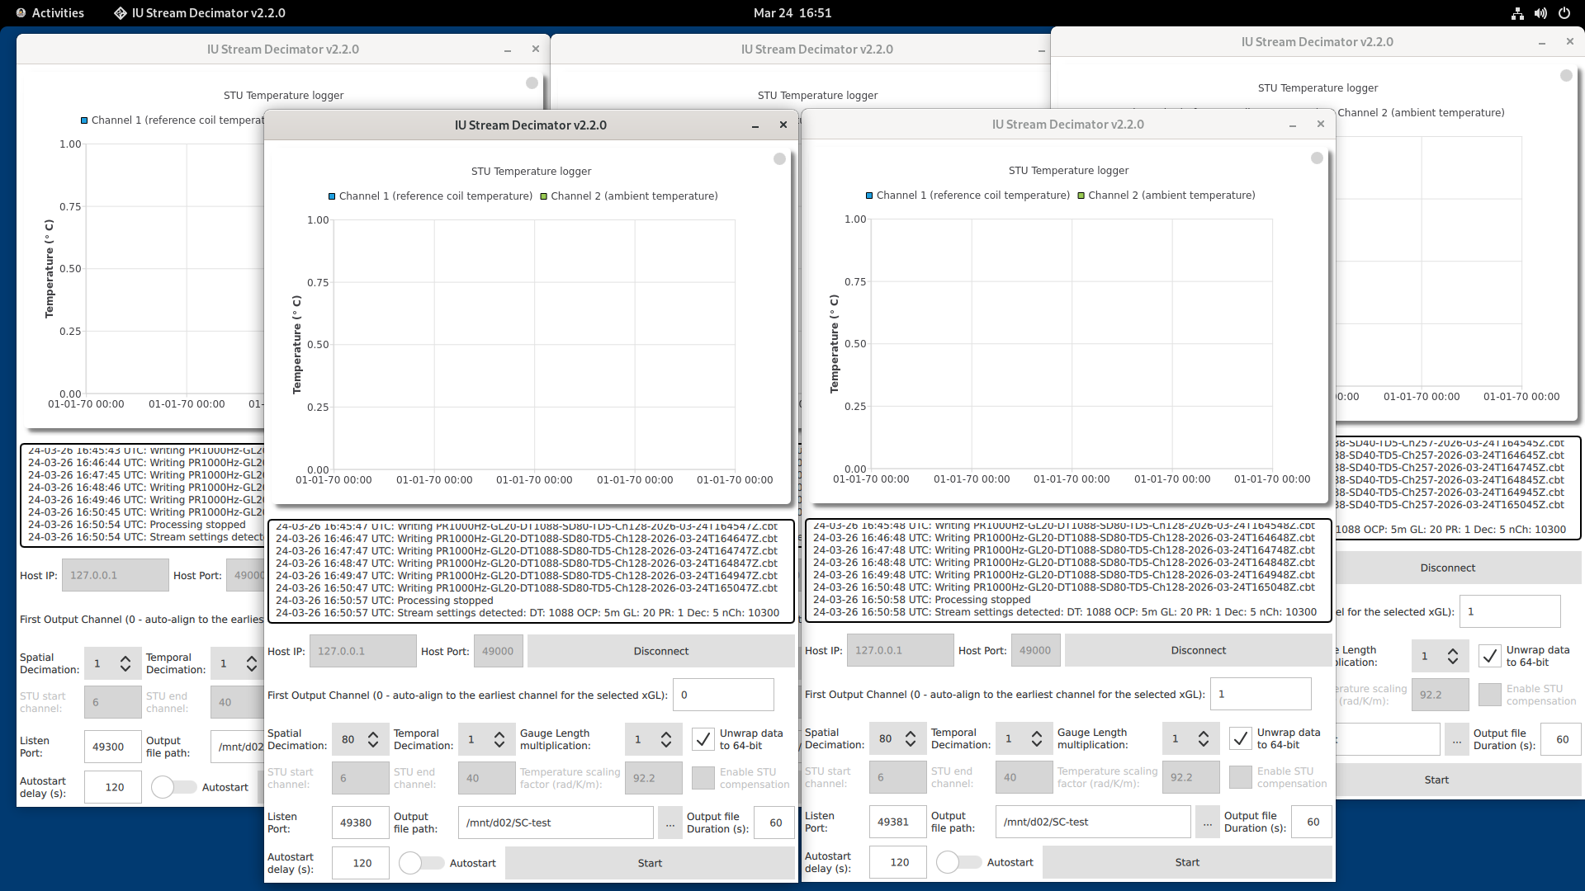The width and height of the screenshot is (1585, 891).
Task: Open the power icon menu in top bar
Action: click(x=1564, y=13)
